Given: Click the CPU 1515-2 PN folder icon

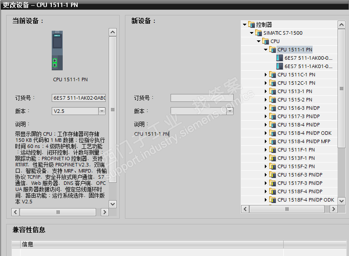Looking at the screenshot, I should pyautogui.click(x=273, y=100).
